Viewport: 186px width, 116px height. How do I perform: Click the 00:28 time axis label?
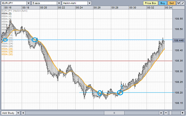tap(115, 8)
